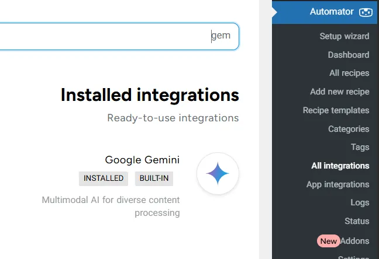The image size is (379, 259).
Task: Focus the integrations search field
Action: (117, 36)
